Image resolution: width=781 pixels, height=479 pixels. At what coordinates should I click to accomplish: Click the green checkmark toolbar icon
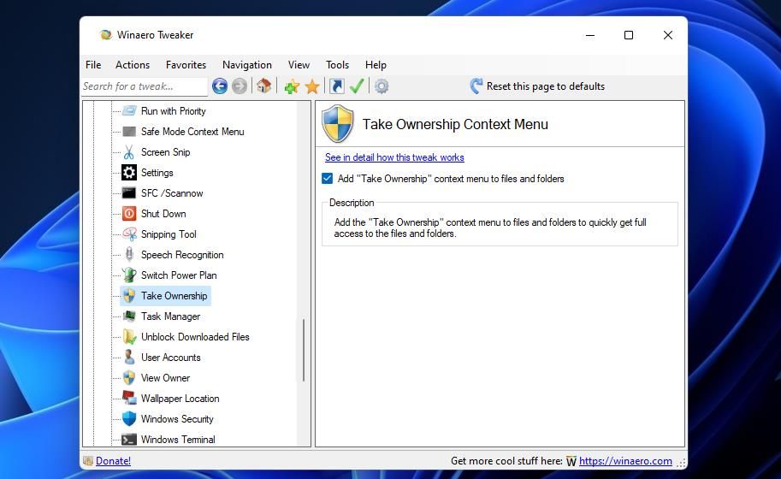(357, 86)
